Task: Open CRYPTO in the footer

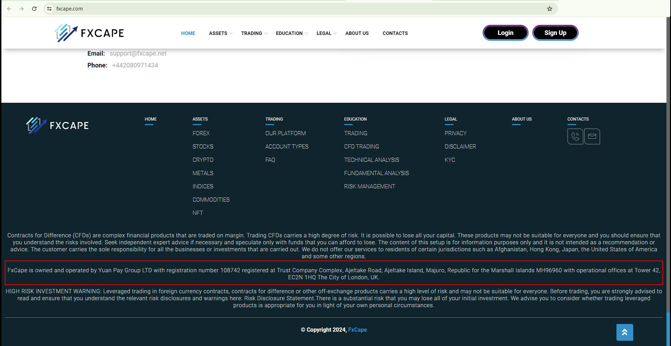Action: [x=203, y=160]
